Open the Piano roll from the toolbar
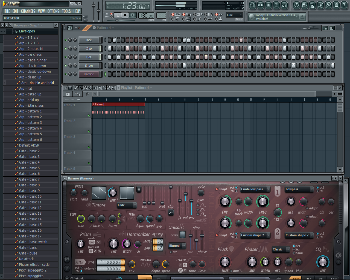Image resolution: width=350 pixels, height=280 pixels. [269, 5]
